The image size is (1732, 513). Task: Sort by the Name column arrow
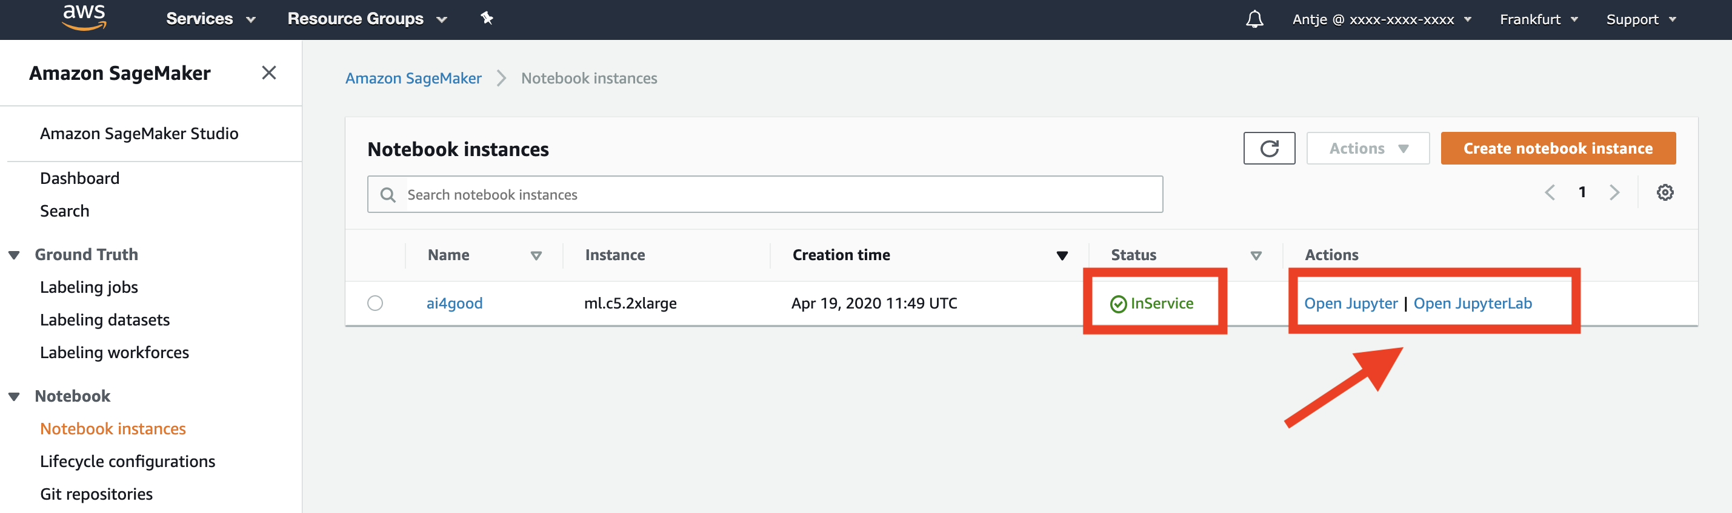pyautogui.click(x=536, y=256)
